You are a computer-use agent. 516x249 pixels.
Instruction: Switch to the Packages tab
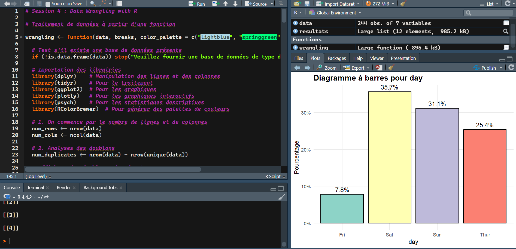336,58
